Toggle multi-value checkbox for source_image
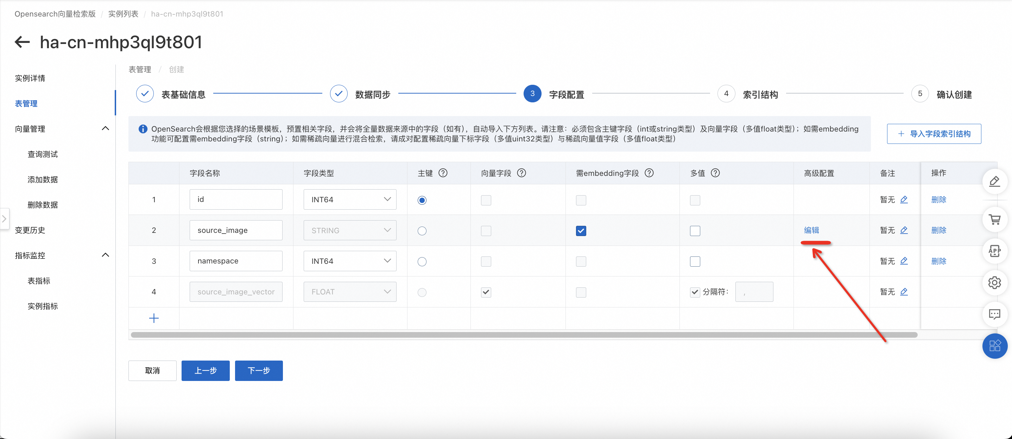This screenshot has width=1012, height=439. 695,231
